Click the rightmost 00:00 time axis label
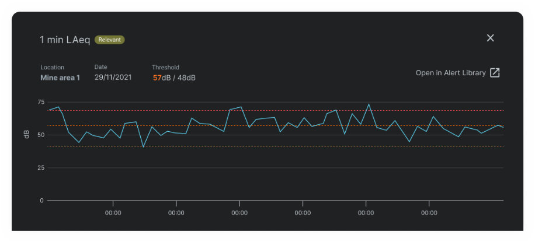 tap(429, 213)
